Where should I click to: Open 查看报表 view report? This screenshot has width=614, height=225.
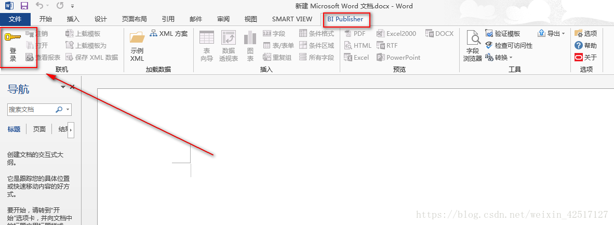(43, 57)
